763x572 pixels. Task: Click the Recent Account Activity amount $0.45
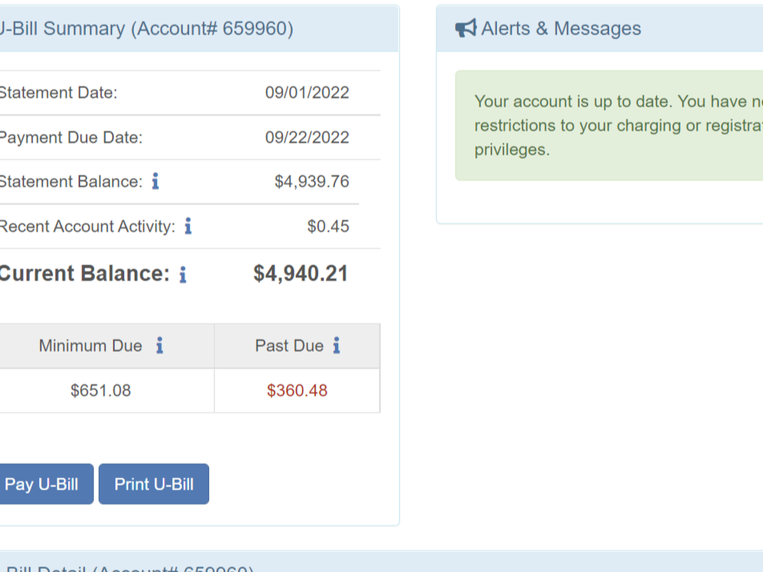[x=328, y=226]
